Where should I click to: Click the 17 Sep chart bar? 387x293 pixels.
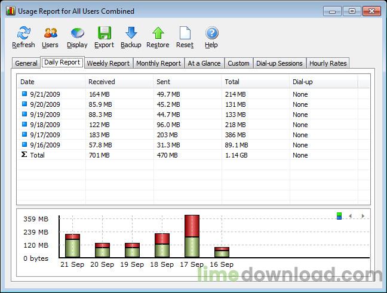tap(192, 236)
